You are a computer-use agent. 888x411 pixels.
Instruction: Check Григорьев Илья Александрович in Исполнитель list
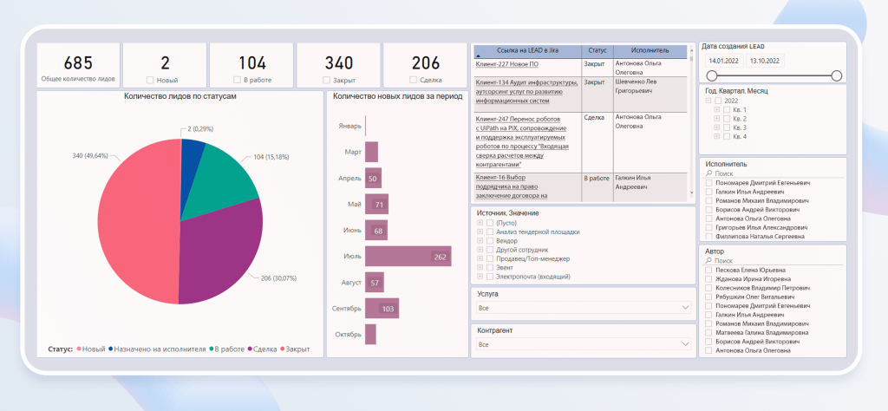[708, 227]
